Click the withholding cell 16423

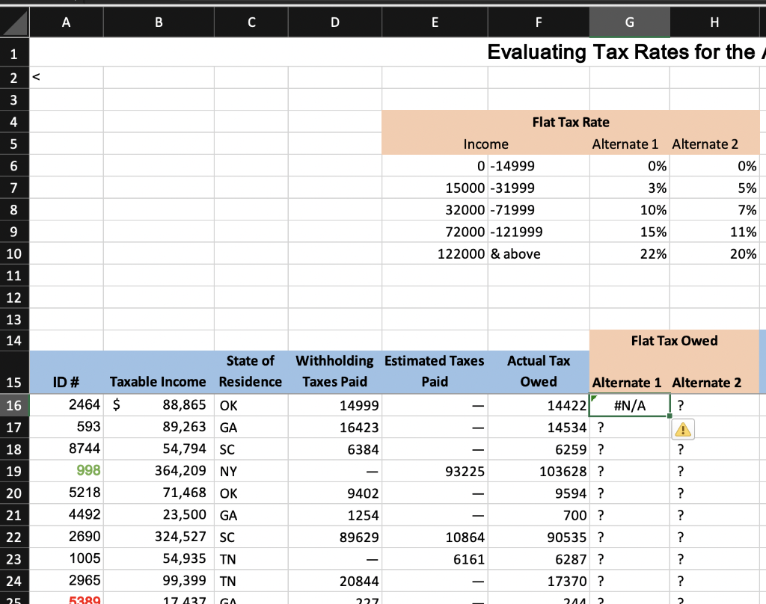335,428
